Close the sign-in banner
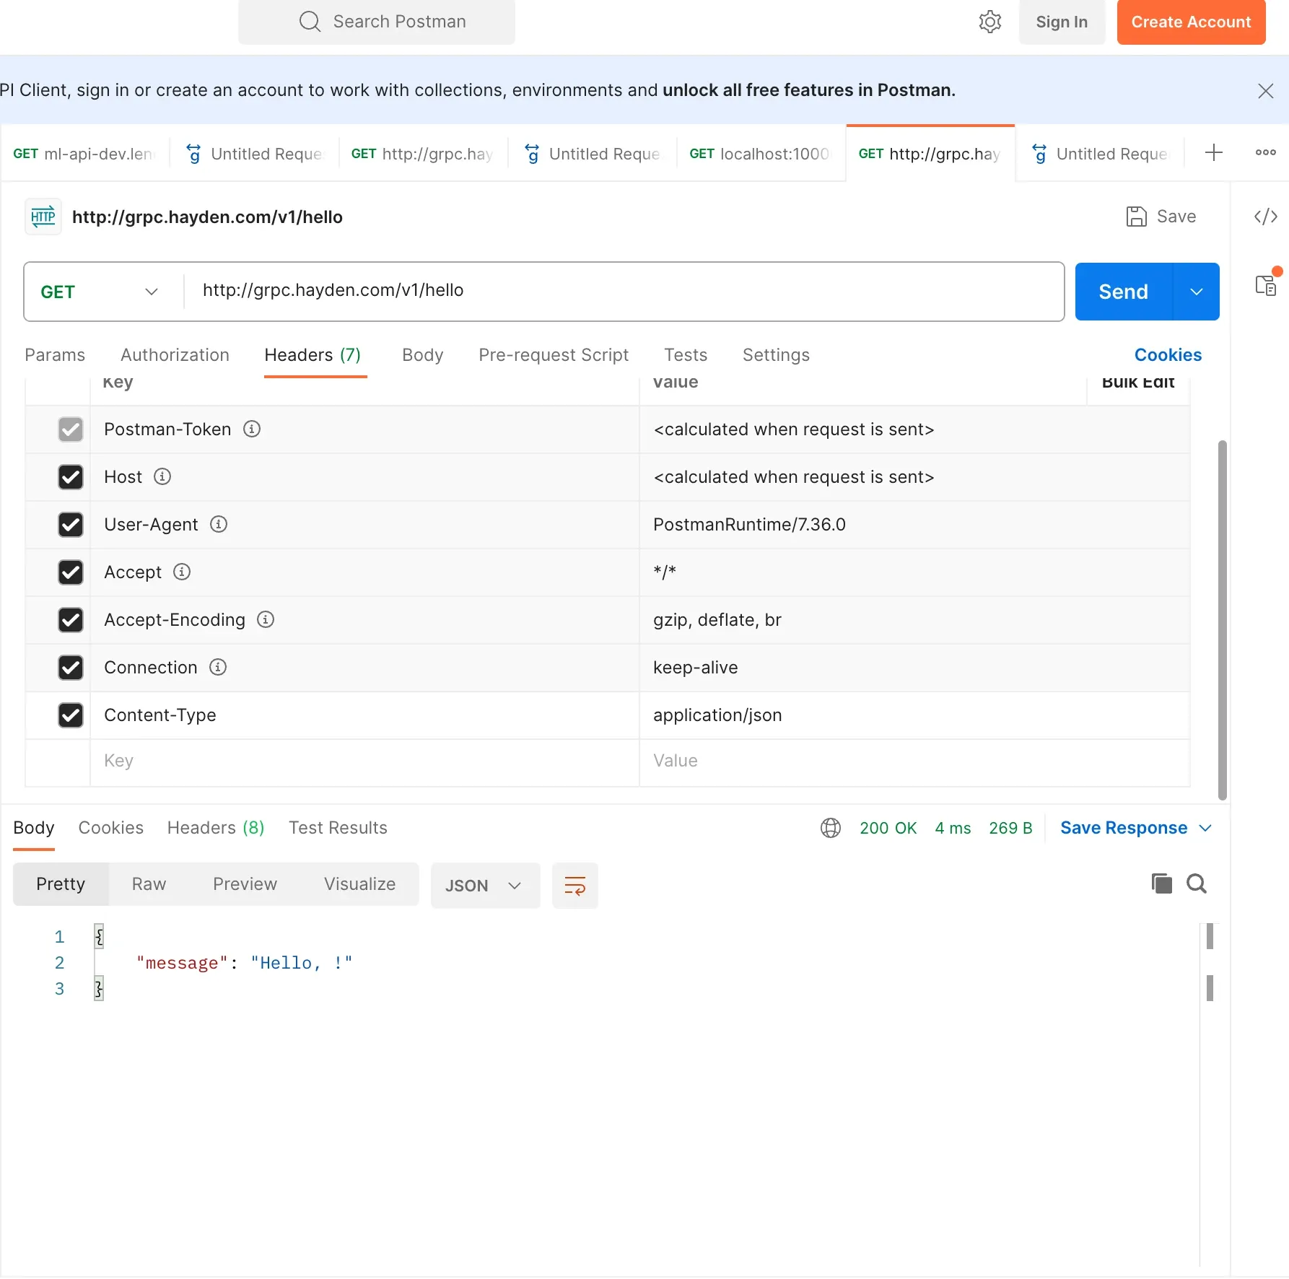The width and height of the screenshot is (1289, 1279). [1266, 91]
